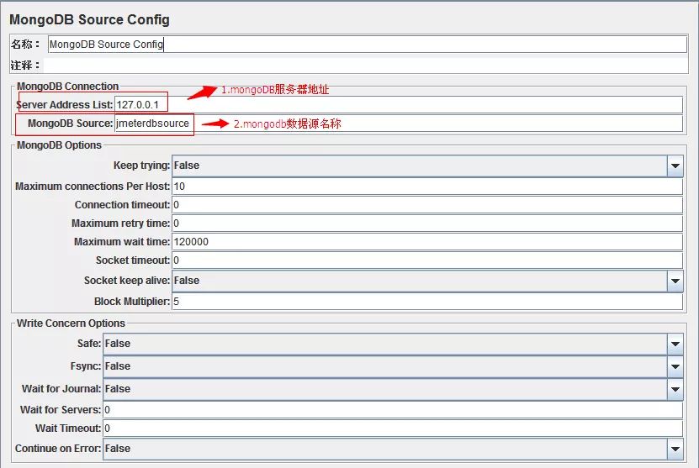Viewport: 699px width, 468px height.
Task: Click the Maximum wait time label
Action: pyautogui.click(x=122, y=242)
